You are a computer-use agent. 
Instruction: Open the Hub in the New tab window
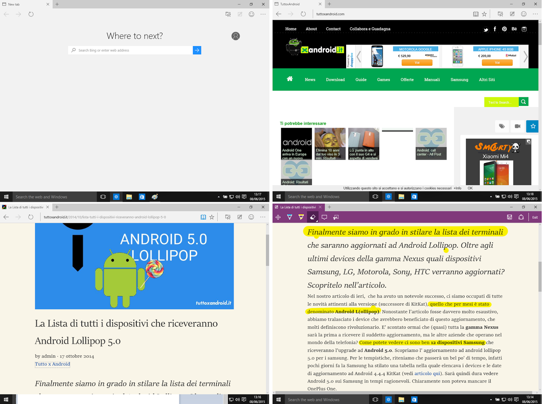pyautogui.click(x=228, y=14)
